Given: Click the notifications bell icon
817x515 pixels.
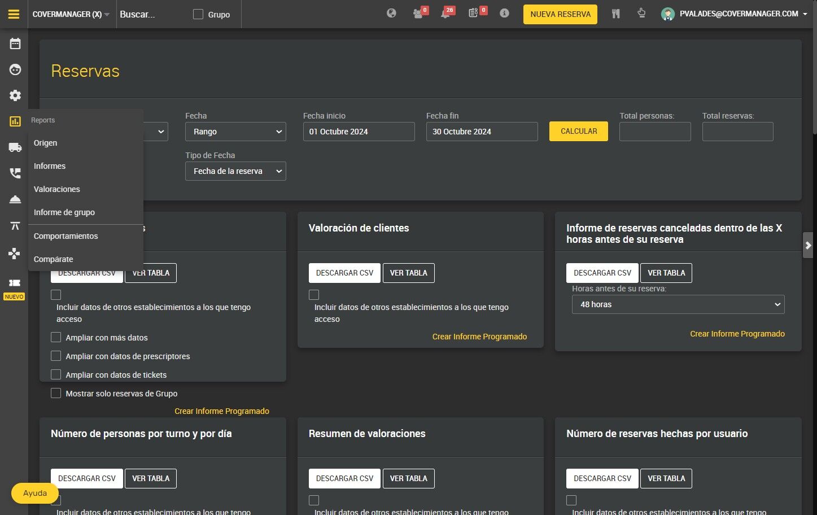Looking at the screenshot, I should point(445,14).
